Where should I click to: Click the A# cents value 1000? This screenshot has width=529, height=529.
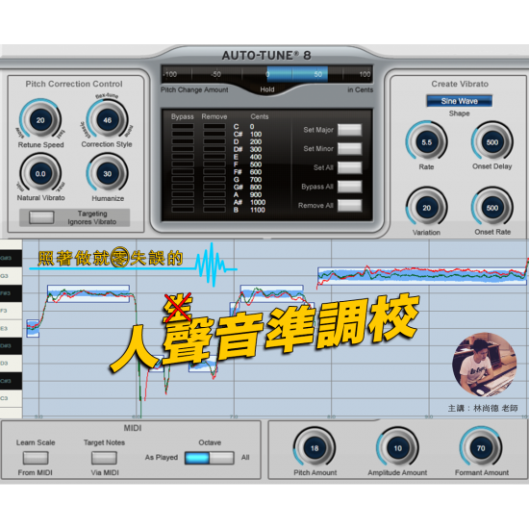[258, 202]
